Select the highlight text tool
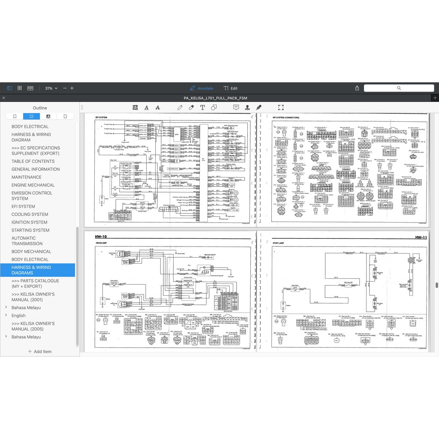 [x=135, y=108]
